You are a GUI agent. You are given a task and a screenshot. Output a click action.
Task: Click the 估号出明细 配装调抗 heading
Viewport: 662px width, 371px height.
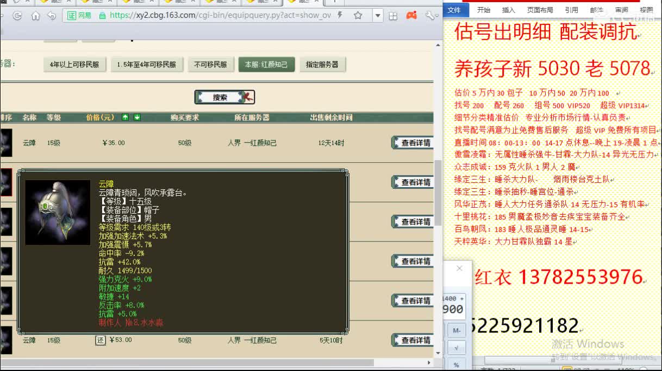545,32
